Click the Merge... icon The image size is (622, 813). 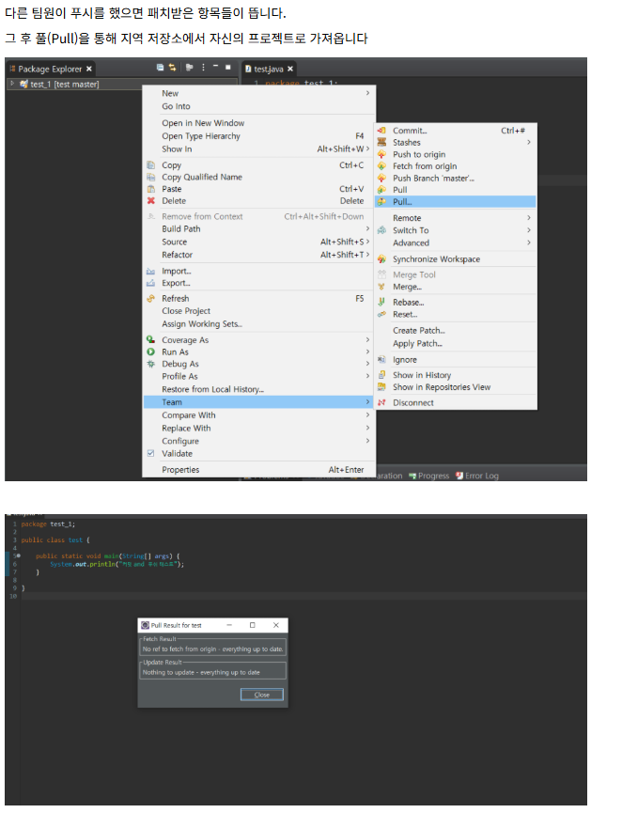tap(382, 287)
